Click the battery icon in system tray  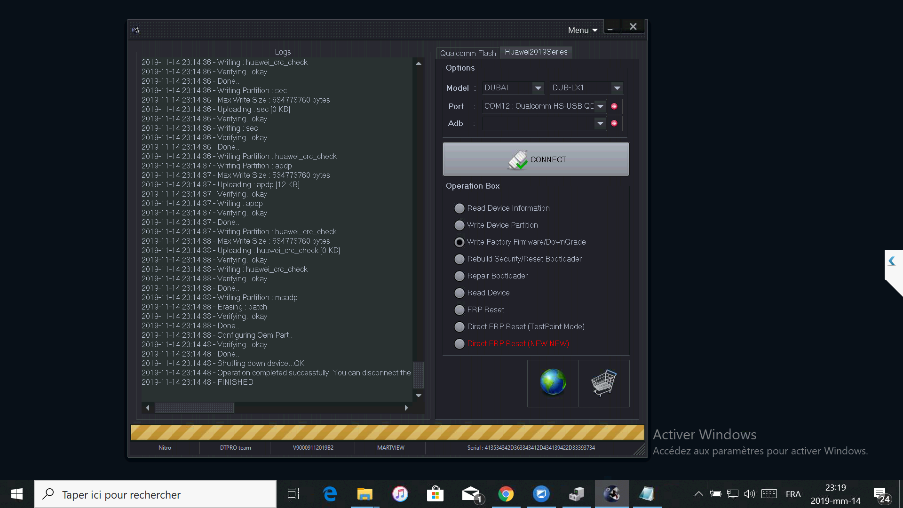[715, 494]
